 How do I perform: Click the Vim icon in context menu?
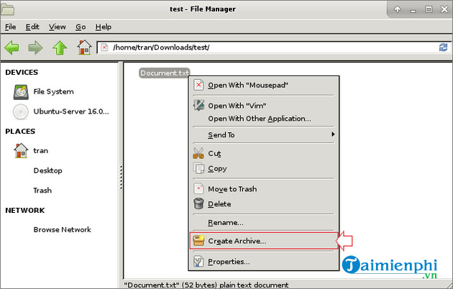click(198, 106)
